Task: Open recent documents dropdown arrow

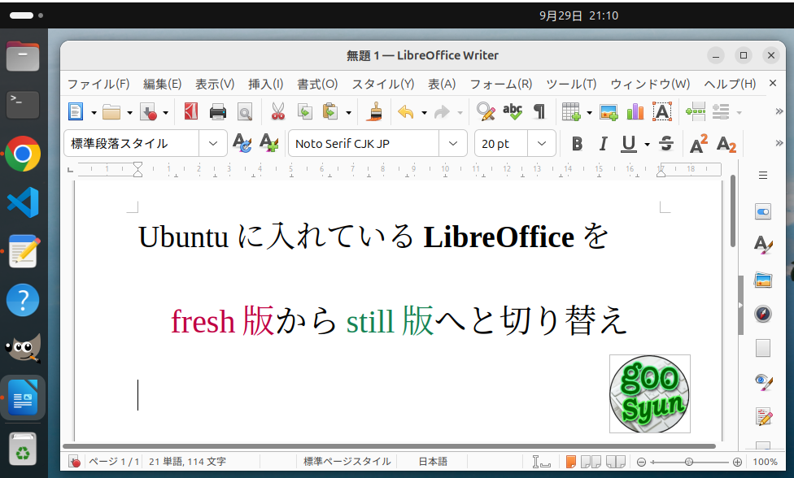Action: (129, 113)
